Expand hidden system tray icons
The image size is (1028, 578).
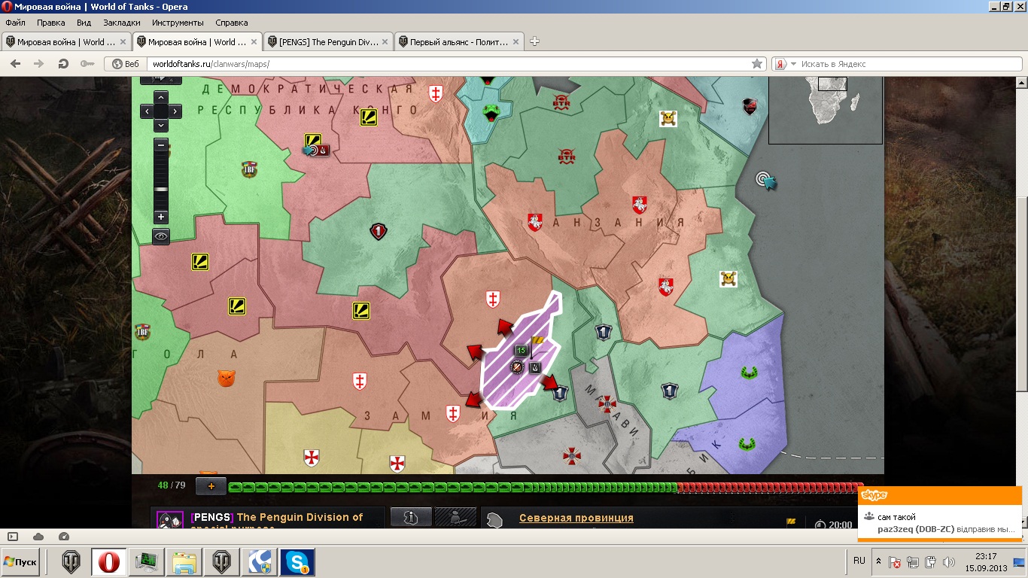(878, 561)
